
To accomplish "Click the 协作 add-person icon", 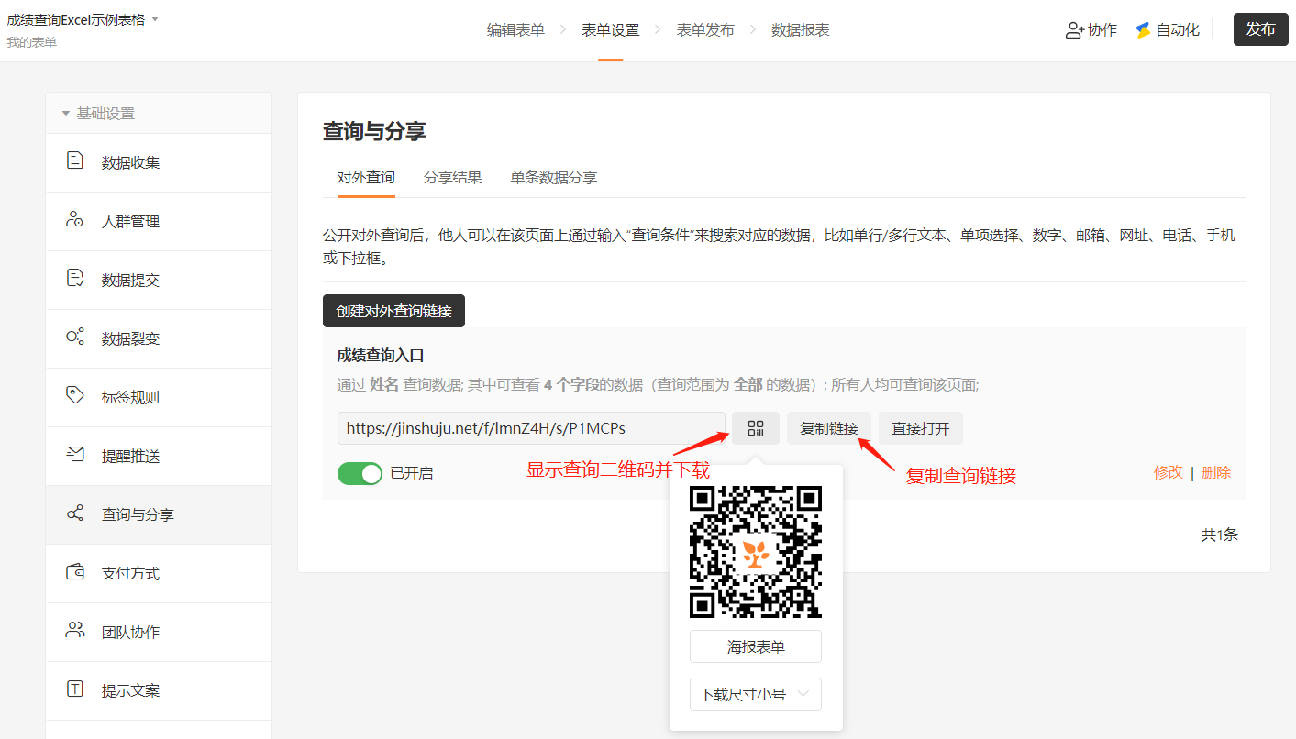I will [1075, 30].
